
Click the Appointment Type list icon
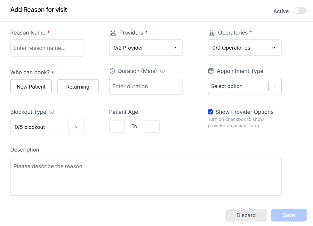pos(211,71)
